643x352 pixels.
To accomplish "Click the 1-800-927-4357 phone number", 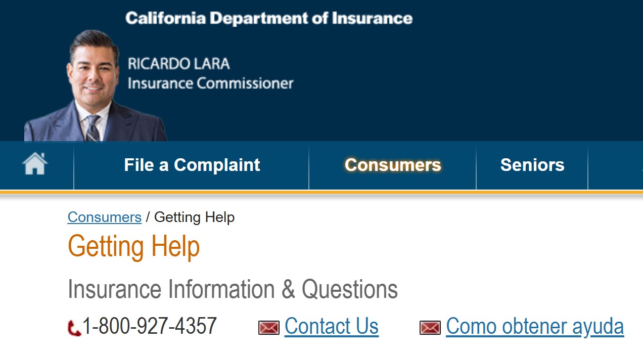I will tap(150, 326).
